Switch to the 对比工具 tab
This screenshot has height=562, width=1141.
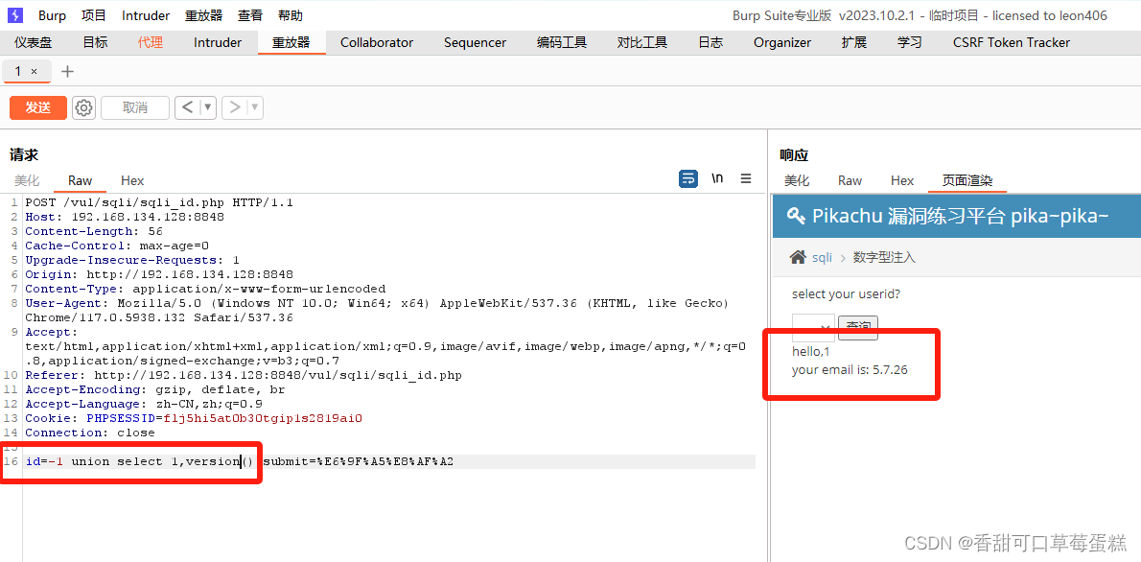tap(642, 43)
